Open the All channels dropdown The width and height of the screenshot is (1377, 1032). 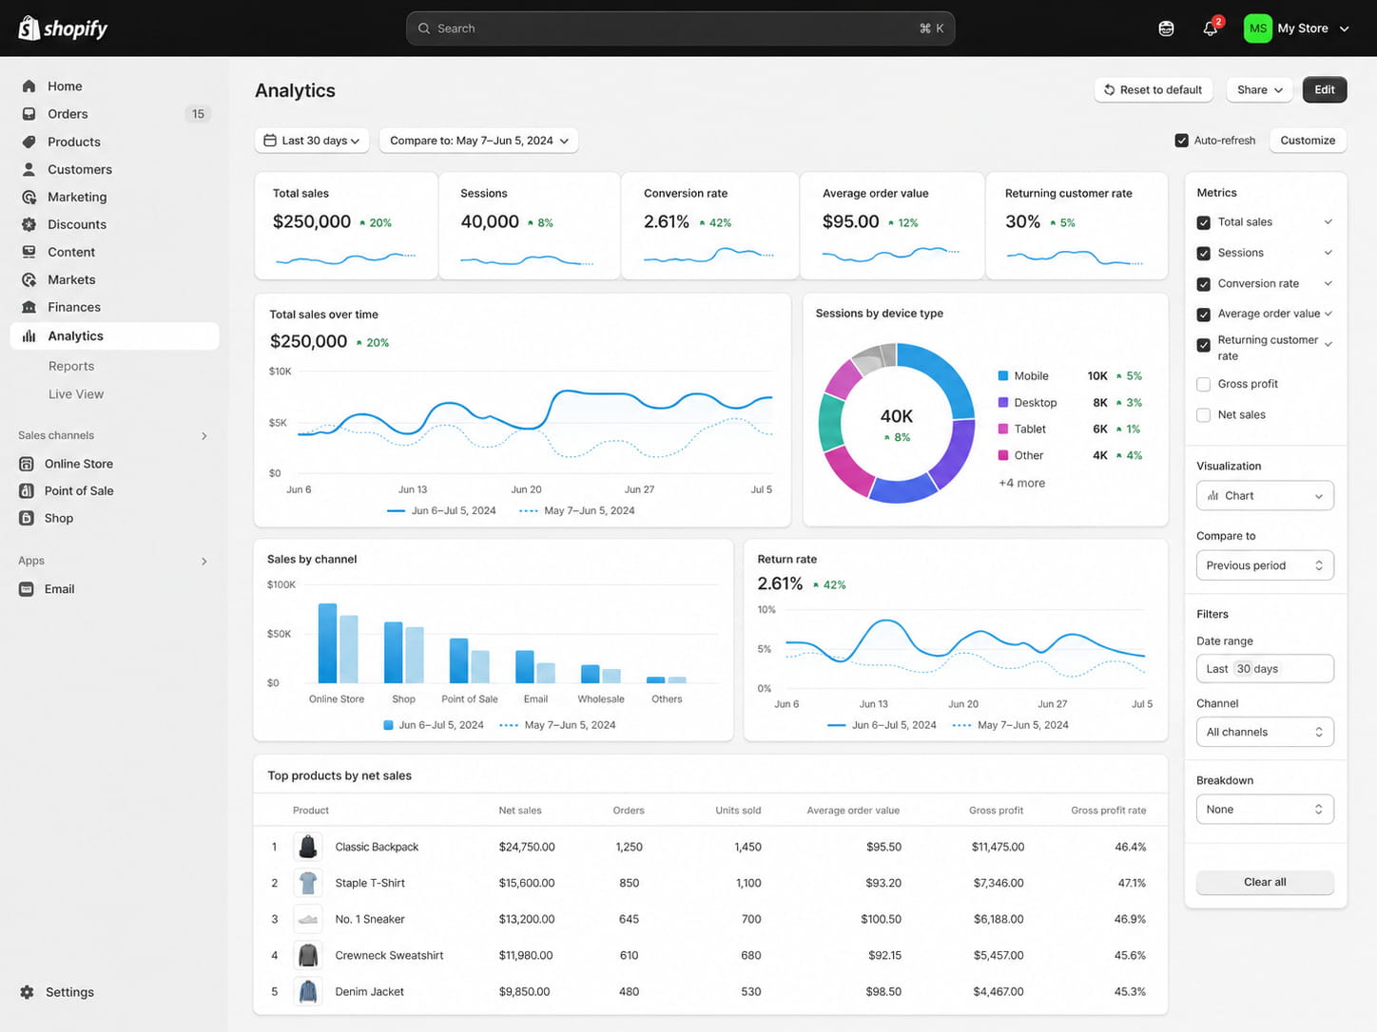click(x=1265, y=732)
